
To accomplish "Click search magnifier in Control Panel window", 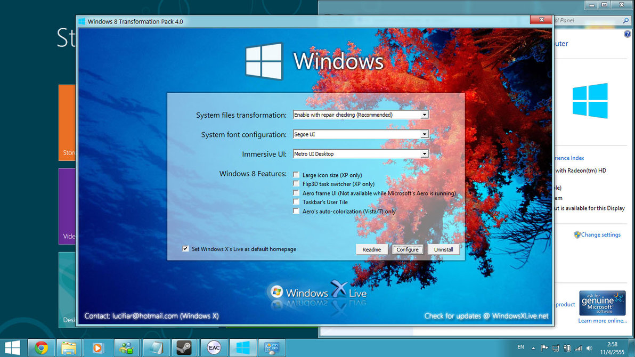I will pos(626,20).
